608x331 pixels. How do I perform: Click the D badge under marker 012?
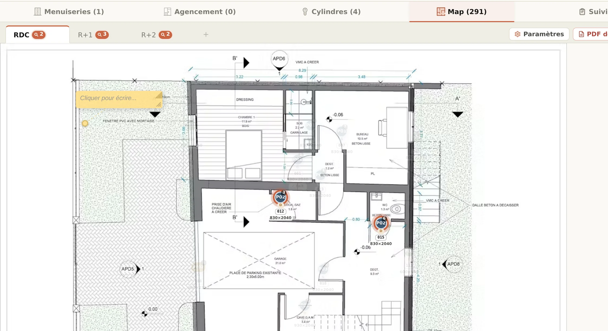280,205
